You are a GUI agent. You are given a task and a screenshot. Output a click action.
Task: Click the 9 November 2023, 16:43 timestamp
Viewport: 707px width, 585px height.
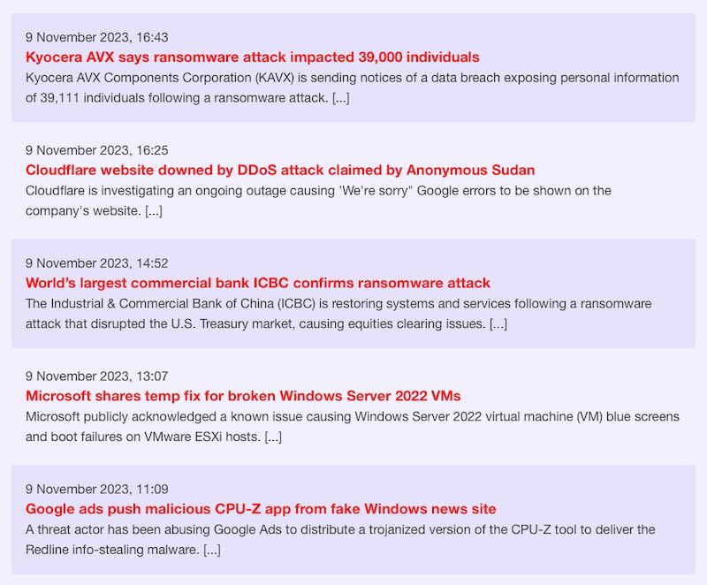tap(97, 37)
